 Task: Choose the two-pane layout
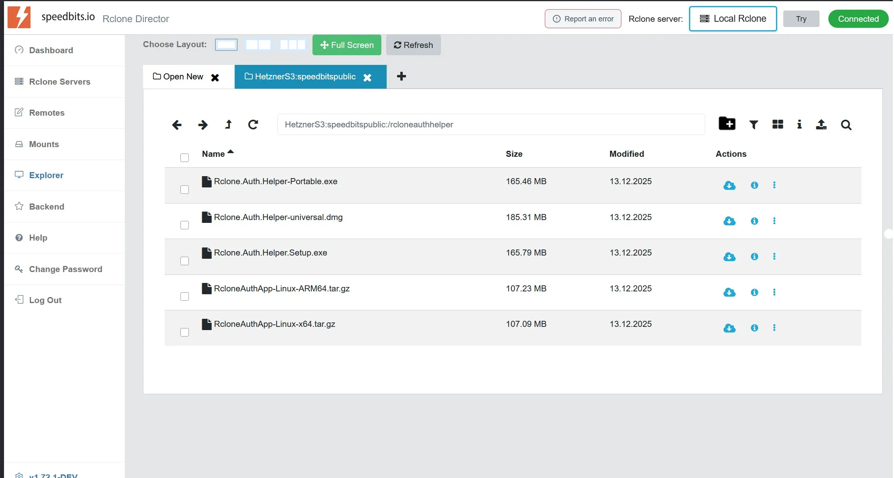click(x=258, y=44)
